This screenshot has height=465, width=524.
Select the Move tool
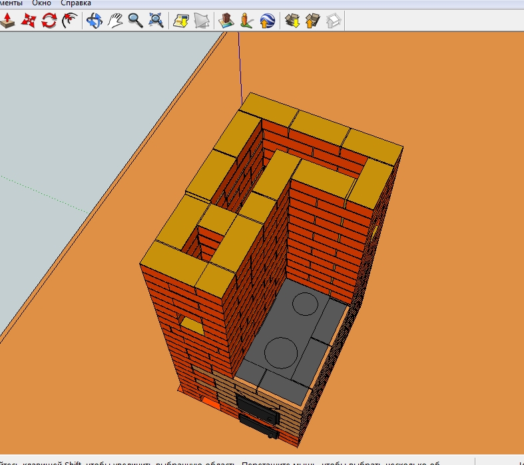click(x=29, y=21)
